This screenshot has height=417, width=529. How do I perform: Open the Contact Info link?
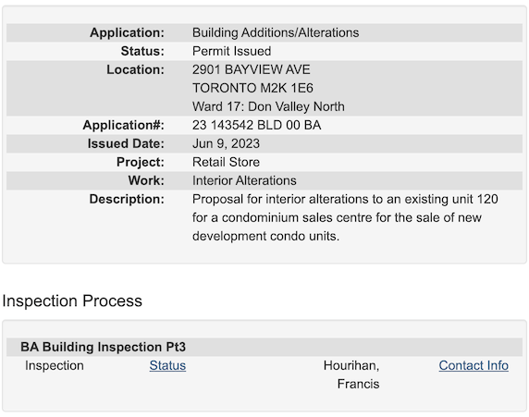pyautogui.click(x=474, y=366)
